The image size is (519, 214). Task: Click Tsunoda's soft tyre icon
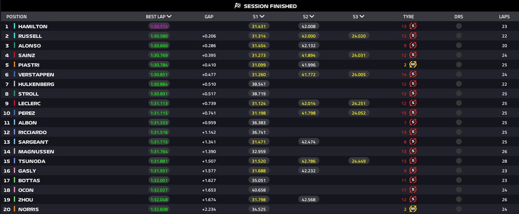[413, 161]
